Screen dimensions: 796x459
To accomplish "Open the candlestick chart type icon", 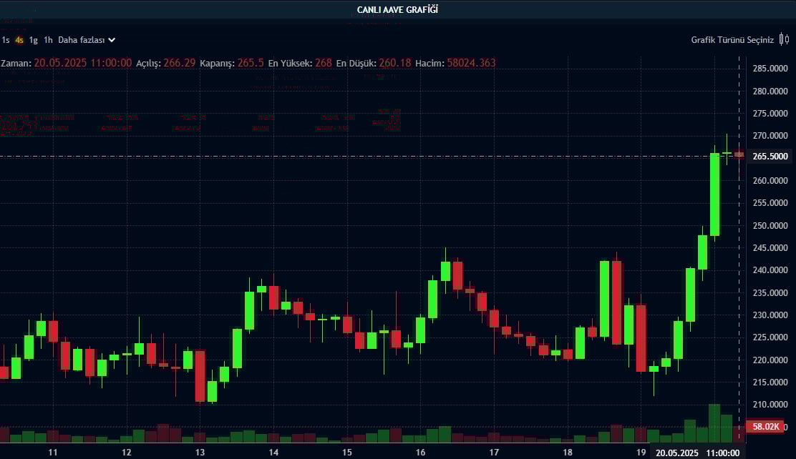I will tap(784, 39).
